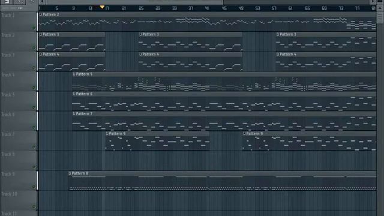Open menu icon of Pattern 4 clip starting near bar 58

click(x=278, y=55)
